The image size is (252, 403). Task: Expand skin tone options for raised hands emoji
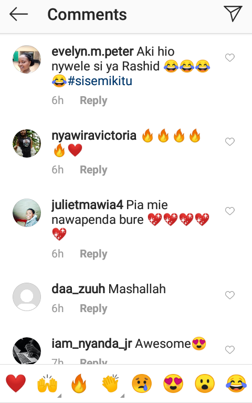[60, 396]
